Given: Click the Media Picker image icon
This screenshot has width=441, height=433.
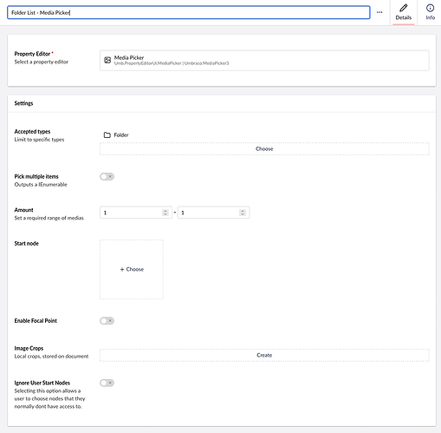Looking at the screenshot, I should click(x=107, y=60).
